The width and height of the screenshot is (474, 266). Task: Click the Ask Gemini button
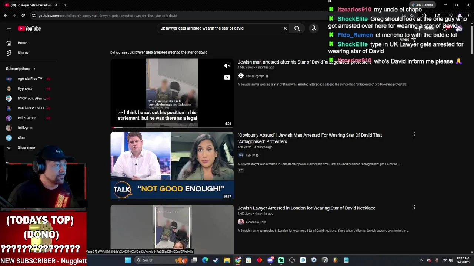click(x=421, y=5)
